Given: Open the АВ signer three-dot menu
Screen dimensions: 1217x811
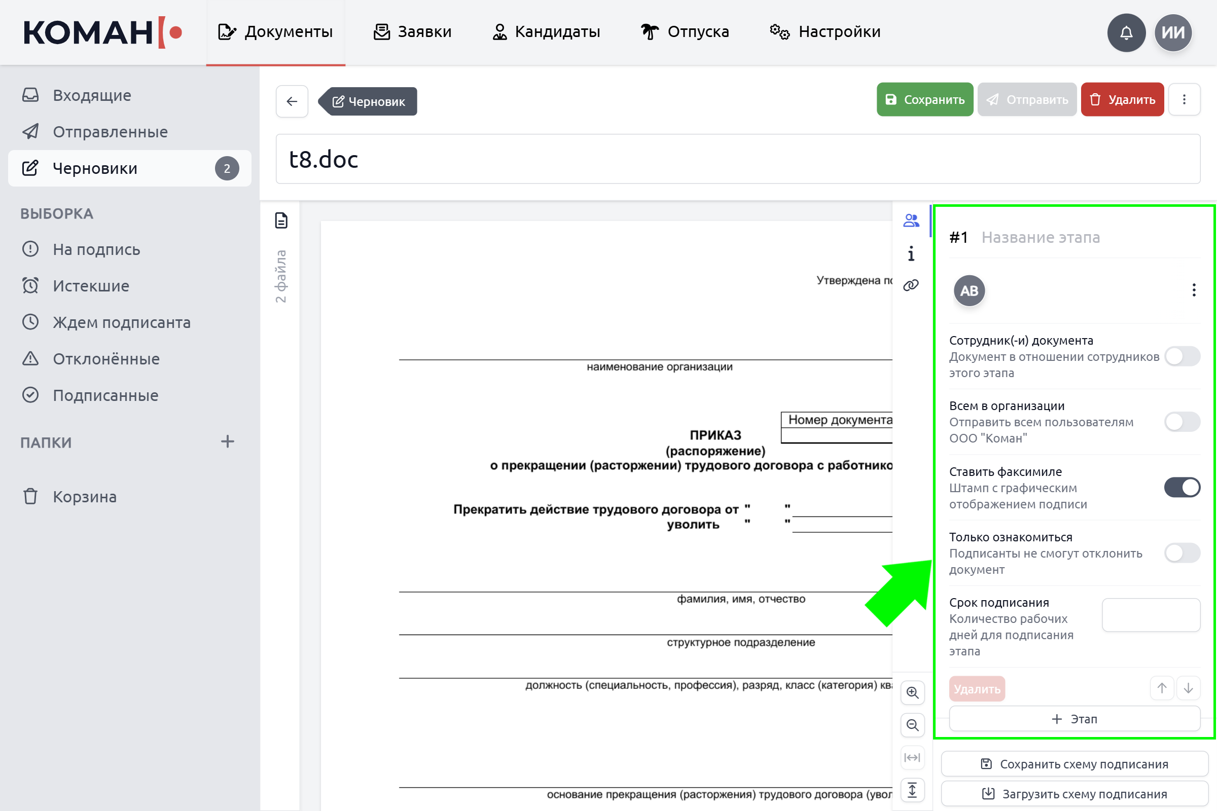Looking at the screenshot, I should (1194, 290).
